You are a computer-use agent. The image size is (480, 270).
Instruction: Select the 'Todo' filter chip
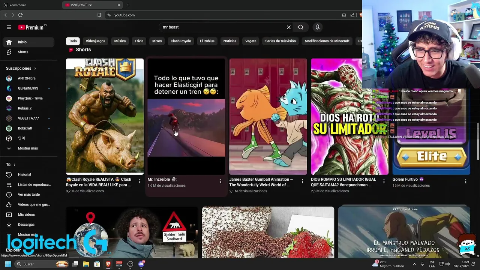[x=73, y=41]
